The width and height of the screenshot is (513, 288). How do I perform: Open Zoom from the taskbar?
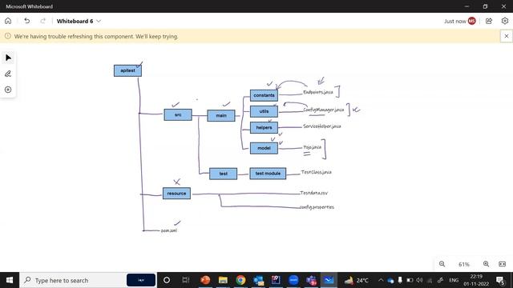[293, 280]
